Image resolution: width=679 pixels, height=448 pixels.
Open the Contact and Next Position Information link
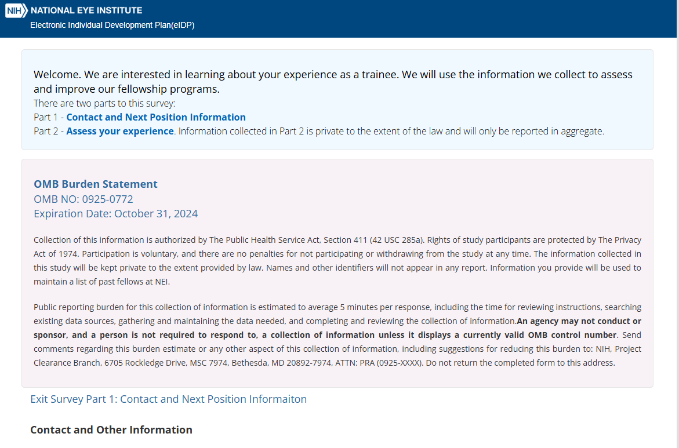click(156, 117)
